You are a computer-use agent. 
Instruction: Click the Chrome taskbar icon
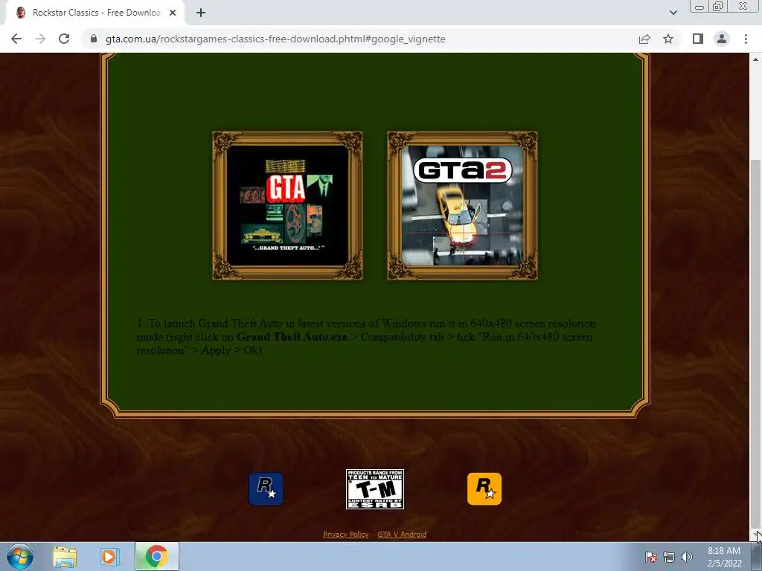pos(156,556)
